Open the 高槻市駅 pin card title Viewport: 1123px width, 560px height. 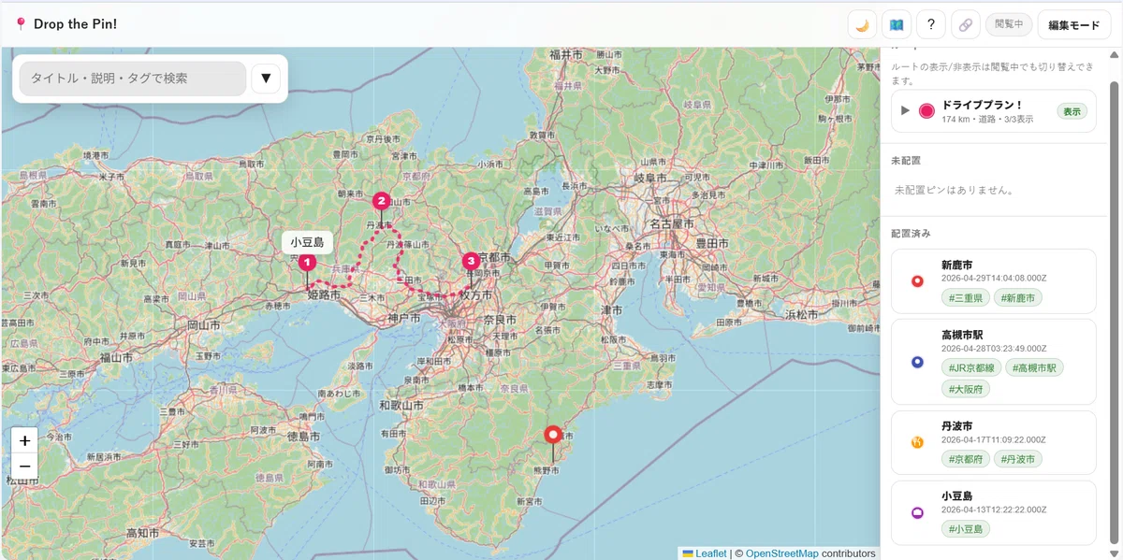coord(962,336)
